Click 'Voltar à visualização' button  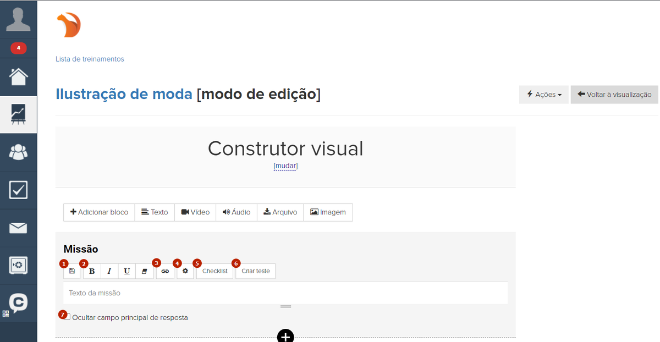(x=614, y=95)
